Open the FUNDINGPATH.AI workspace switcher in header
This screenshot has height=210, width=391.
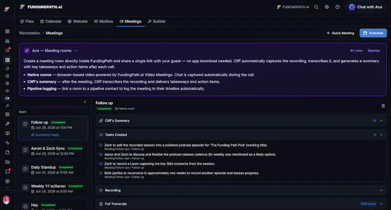coord(293,7)
